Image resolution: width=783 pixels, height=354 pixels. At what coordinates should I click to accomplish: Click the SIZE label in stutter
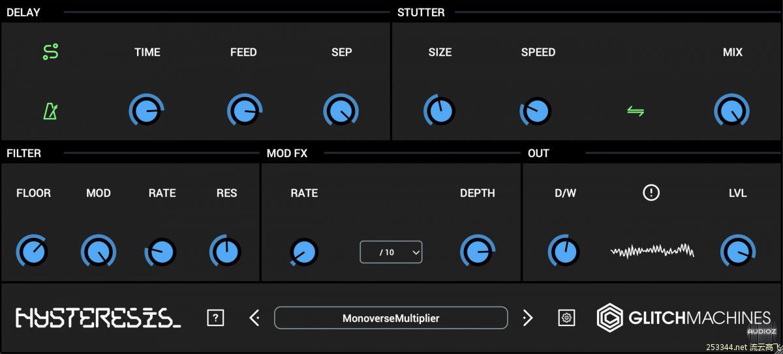(x=440, y=52)
